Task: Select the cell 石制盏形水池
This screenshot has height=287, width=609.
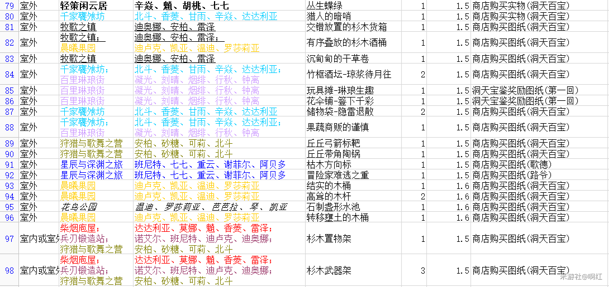Action: [x=353, y=207]
